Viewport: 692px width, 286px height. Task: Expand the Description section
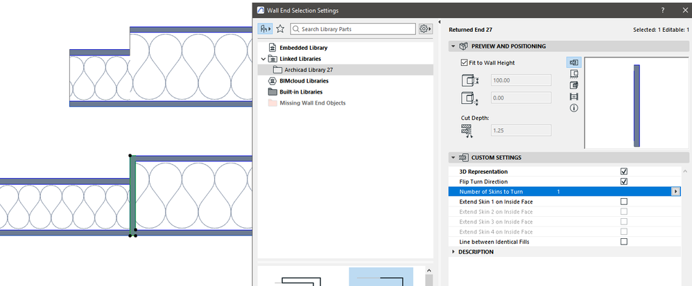453,252
